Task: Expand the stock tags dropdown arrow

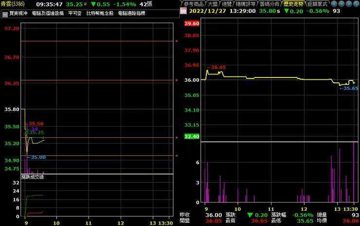Action: (x=5, y=14)
